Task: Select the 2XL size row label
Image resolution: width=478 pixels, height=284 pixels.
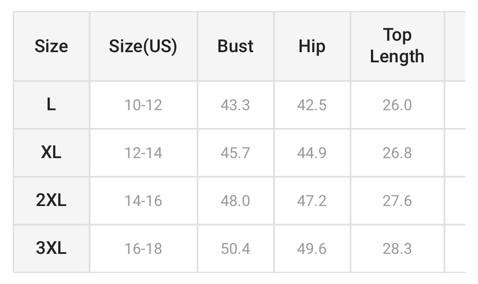Action: [51, 200]
